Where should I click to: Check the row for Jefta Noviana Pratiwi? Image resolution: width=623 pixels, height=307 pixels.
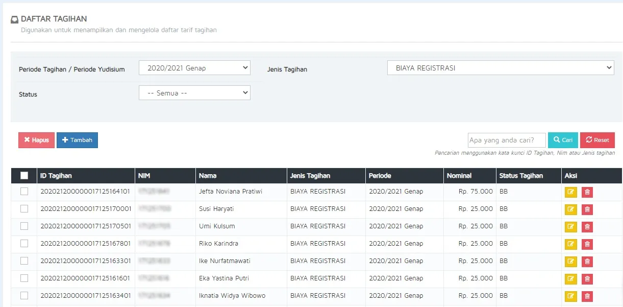pyautogui.click(x=24, y=192)
